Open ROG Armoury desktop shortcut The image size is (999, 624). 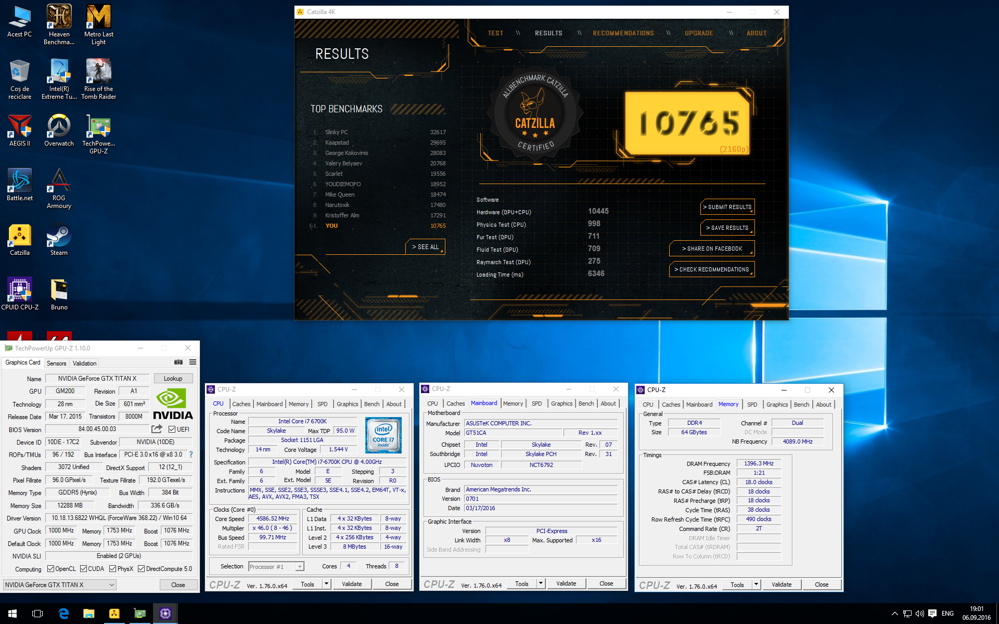click(59, 188)
